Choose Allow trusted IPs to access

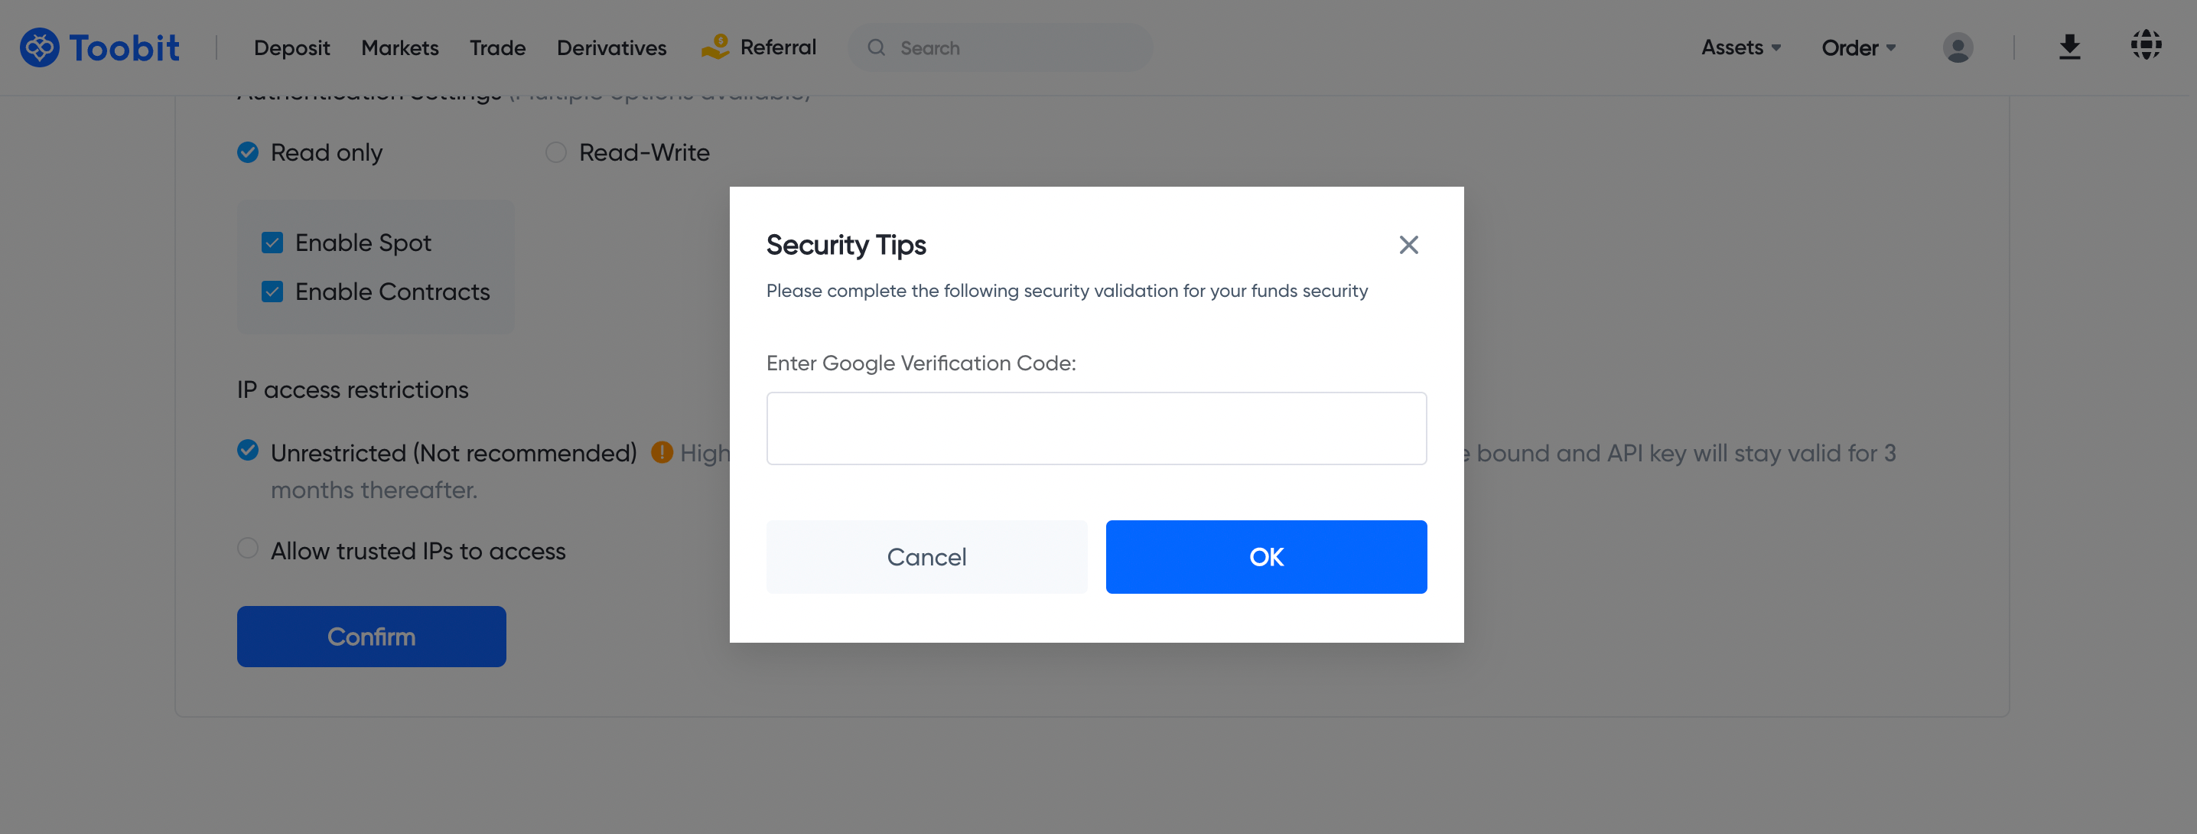[x=247, y=549]
